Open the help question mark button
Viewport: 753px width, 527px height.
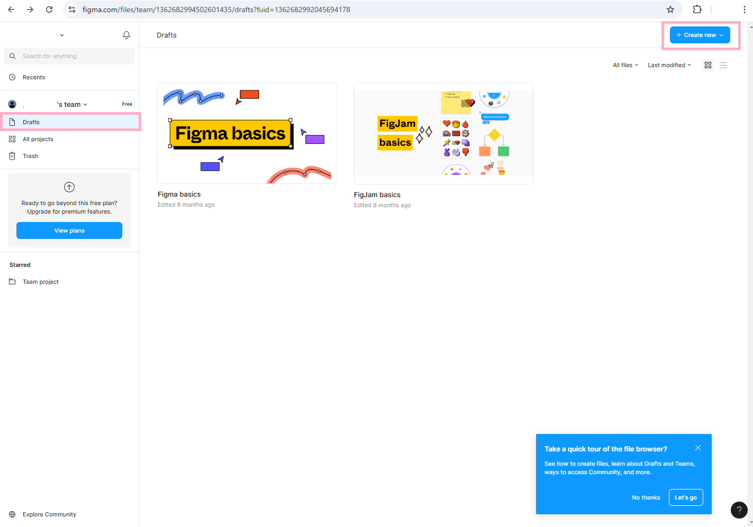click(x=739, y=510)
